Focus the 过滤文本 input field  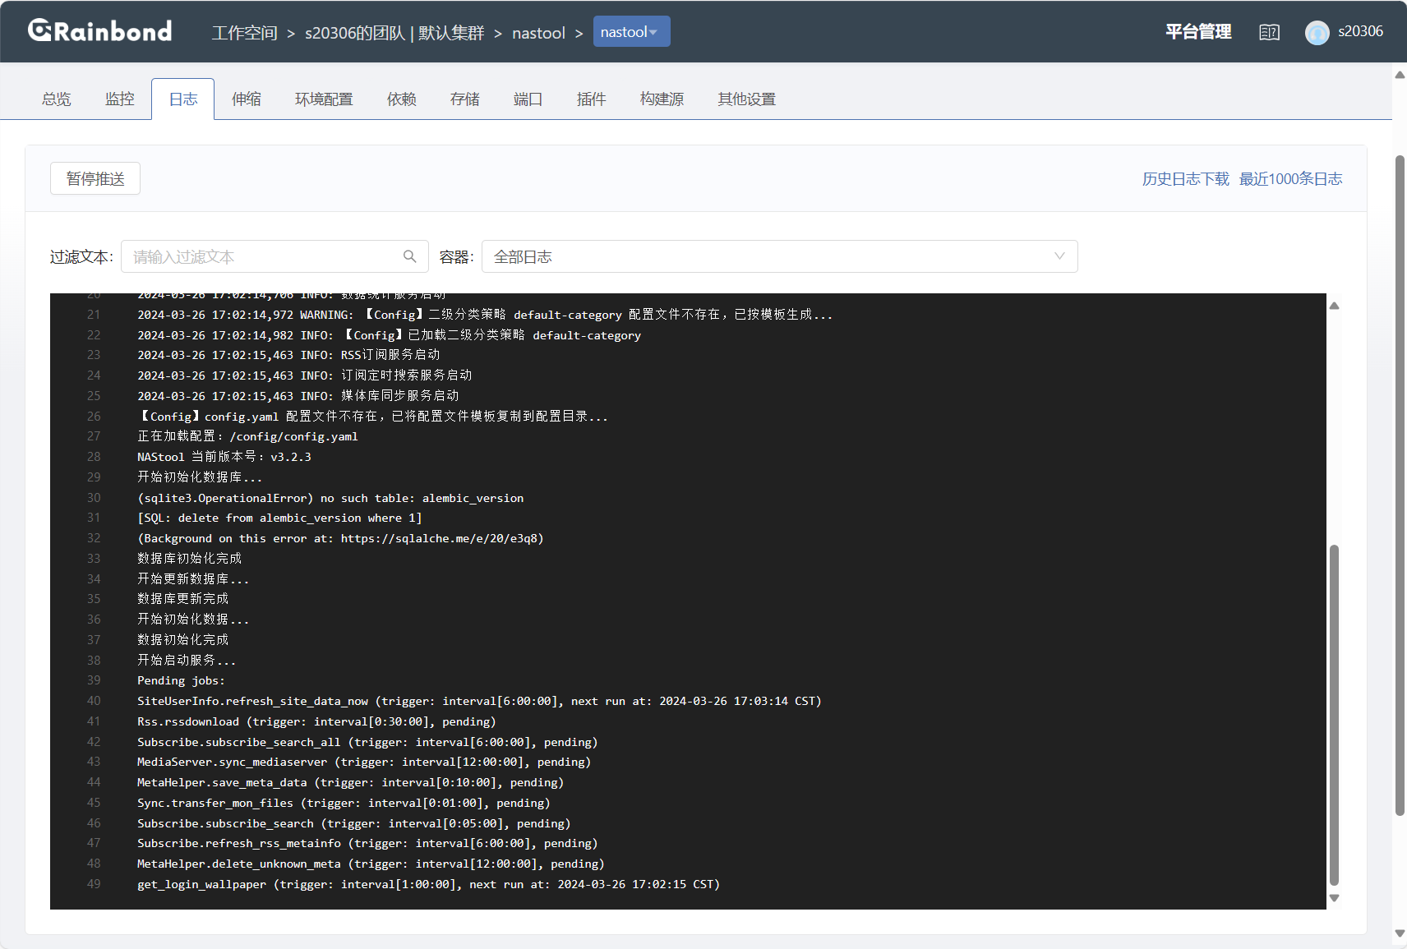[263, 256]
